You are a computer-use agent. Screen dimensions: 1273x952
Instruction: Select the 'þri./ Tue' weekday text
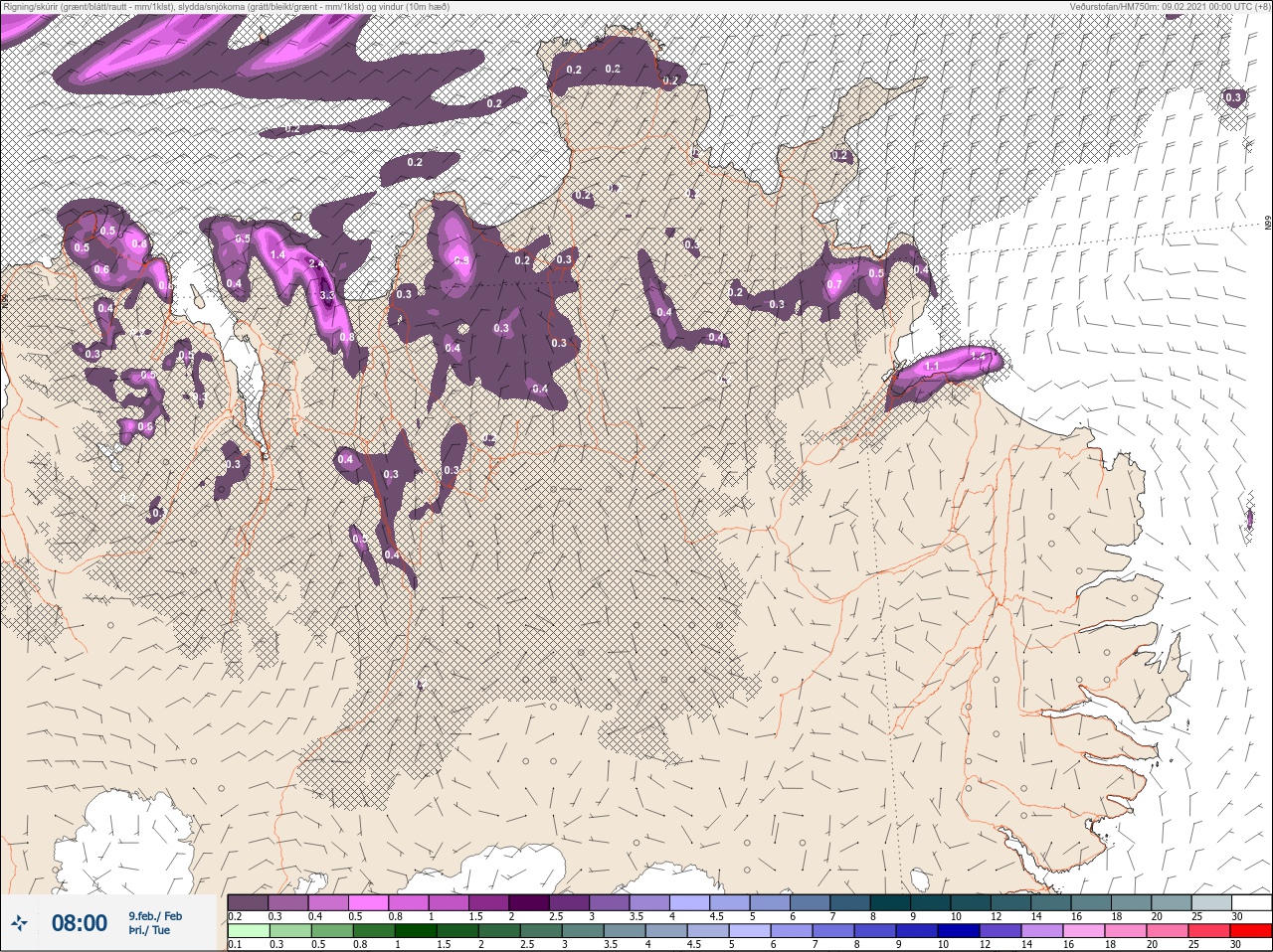(x=149, y=930)
